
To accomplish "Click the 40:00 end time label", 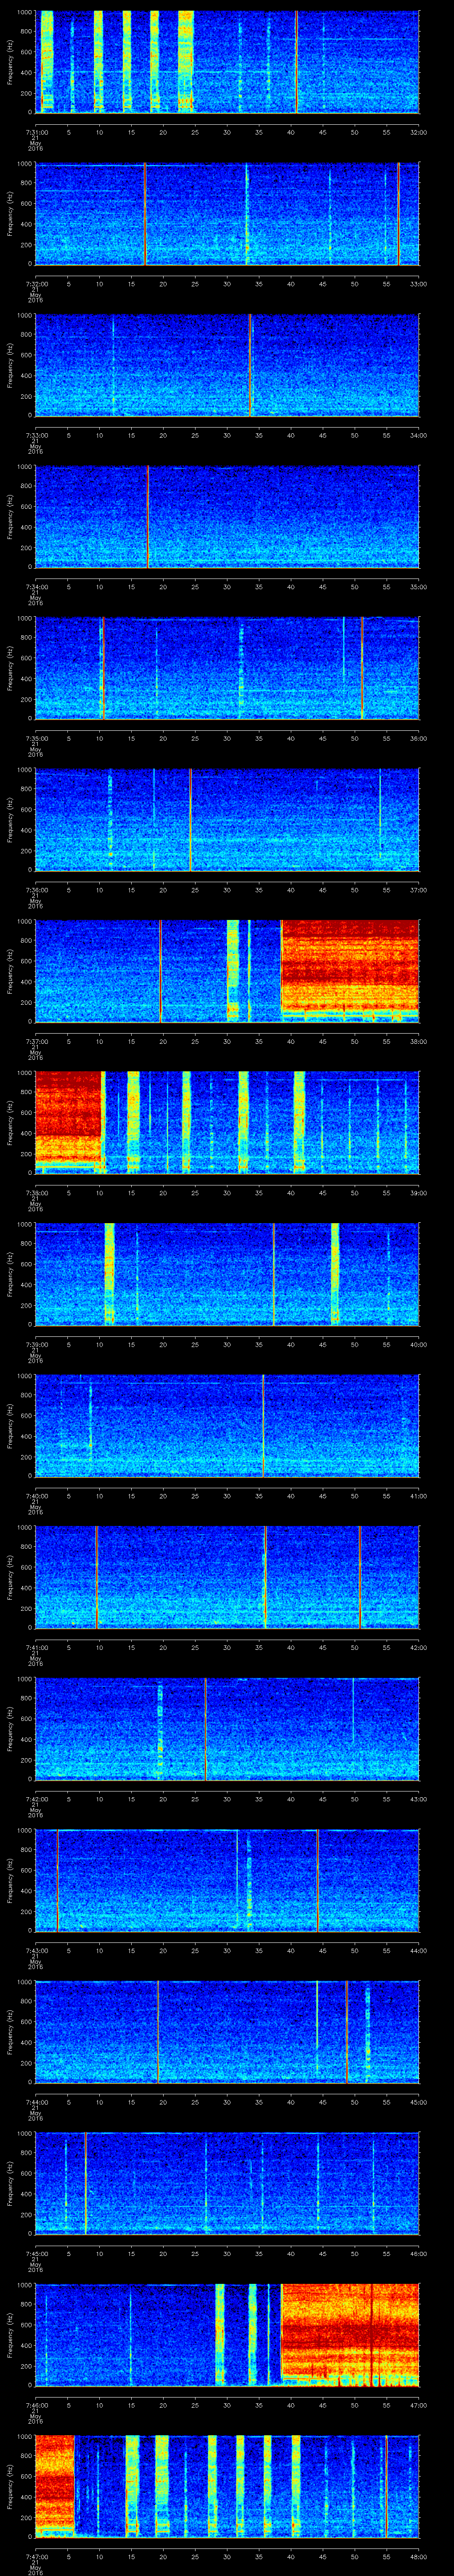I will coord(418,1344).
